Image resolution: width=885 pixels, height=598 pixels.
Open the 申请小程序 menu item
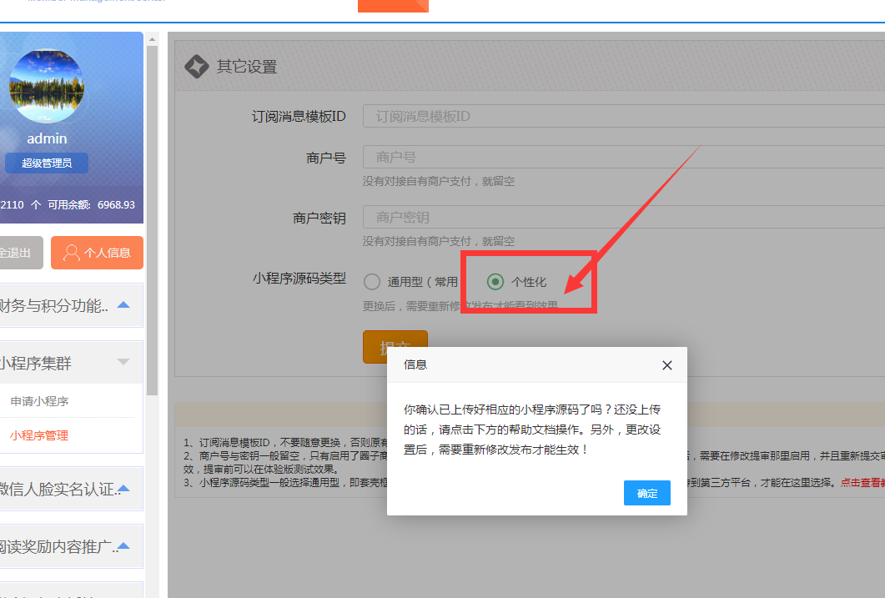click(39, 401)
